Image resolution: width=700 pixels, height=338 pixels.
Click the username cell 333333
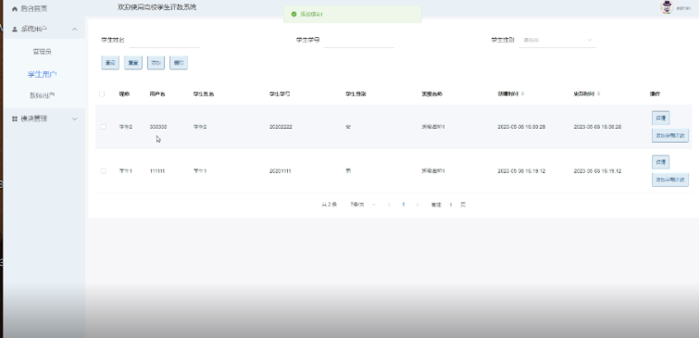[x=158, y=127]
